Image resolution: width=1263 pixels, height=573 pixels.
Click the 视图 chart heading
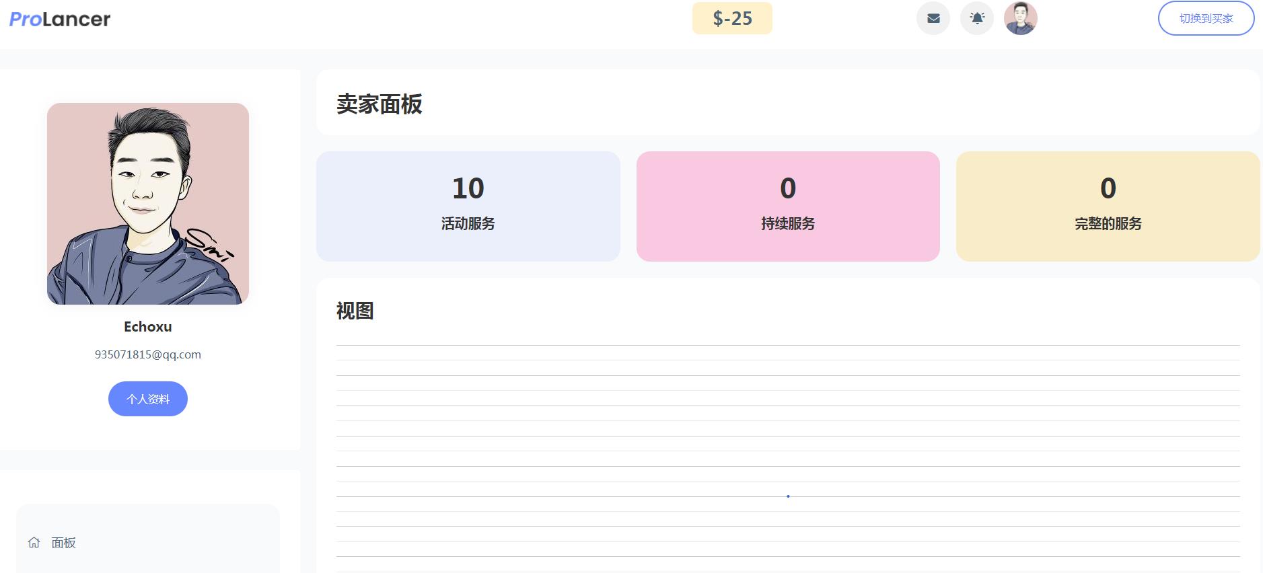[355, 311]
